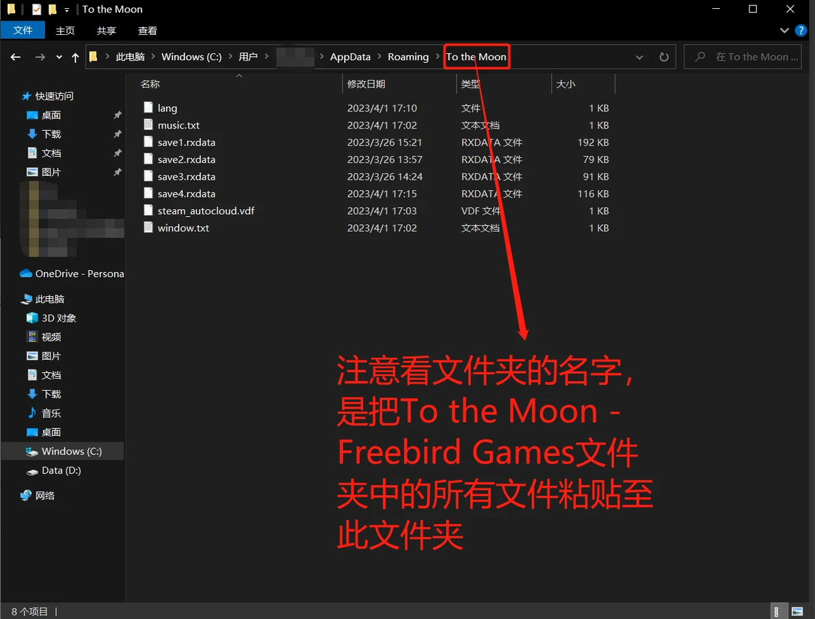
Task: Open 3D 对象 folder in sidebar
Action: 58,318
